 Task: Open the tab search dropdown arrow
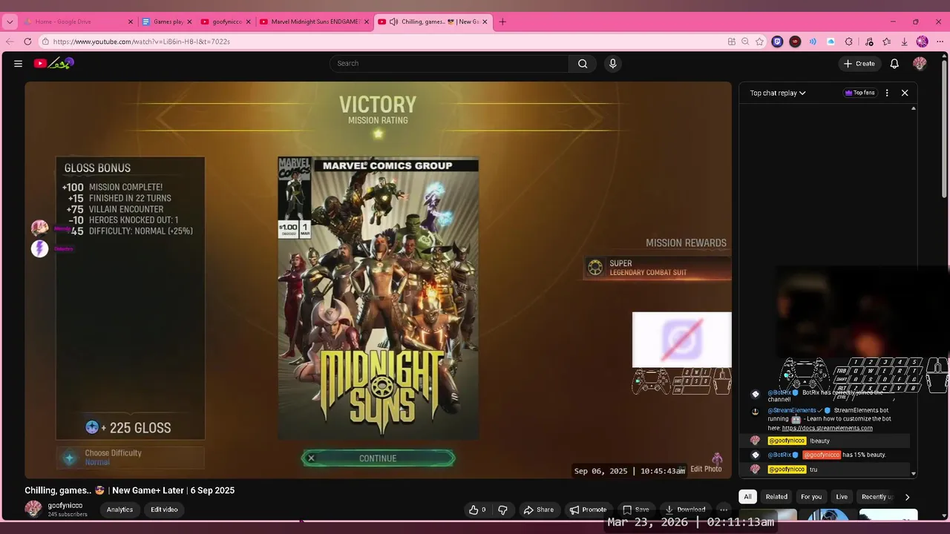tap(10, 22)
